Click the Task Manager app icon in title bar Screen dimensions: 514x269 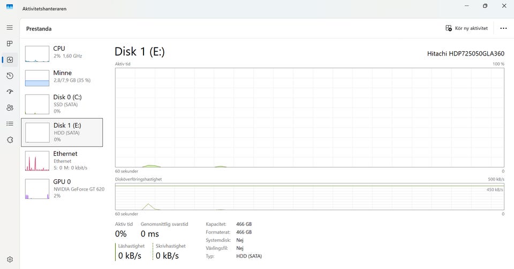tap(10, 6)
